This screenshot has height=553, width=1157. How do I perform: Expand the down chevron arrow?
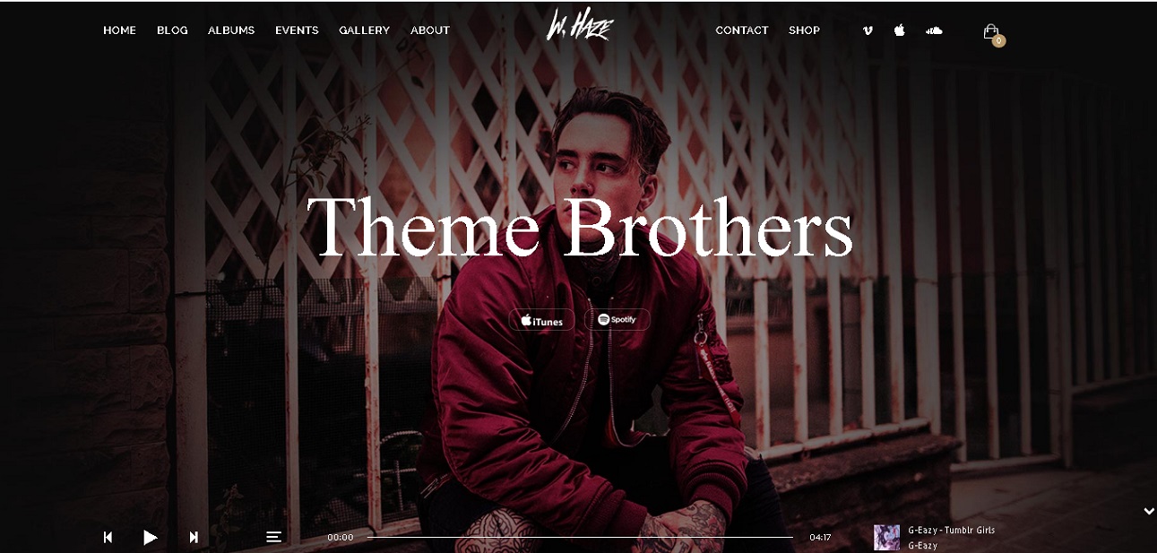(x=1149, y=512)
